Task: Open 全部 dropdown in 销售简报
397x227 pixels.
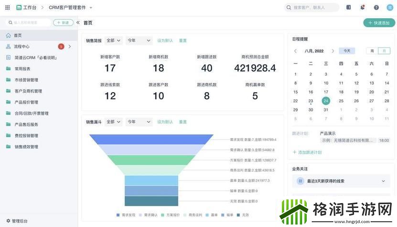Action: pyautogui.click(x=113, y=41)
